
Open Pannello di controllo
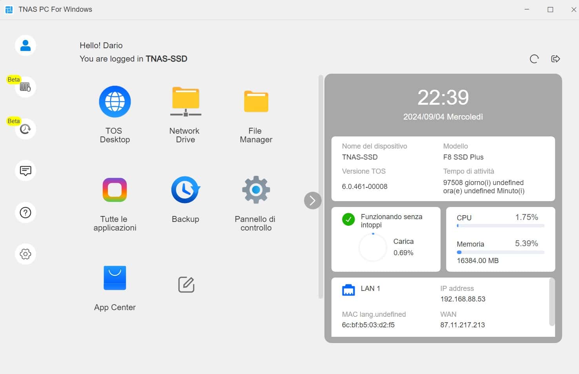(256, 190)
